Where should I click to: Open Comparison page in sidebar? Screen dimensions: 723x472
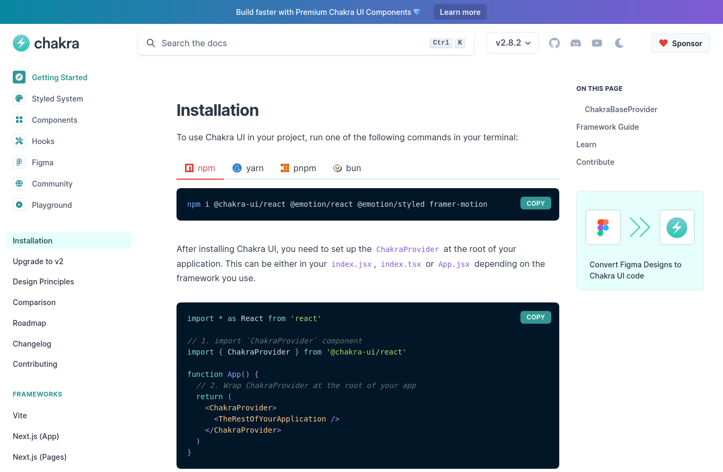pos(34,302)
